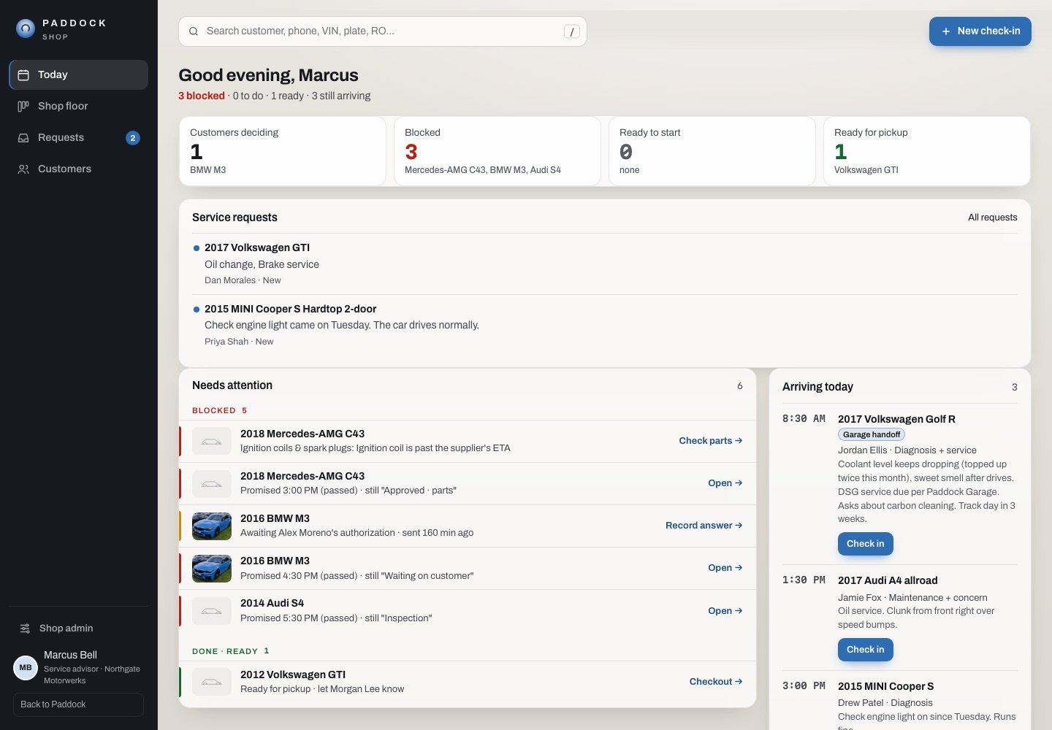Go to Shop floor in sidebar
The image size is (1052, 730).
pos(79,107)
